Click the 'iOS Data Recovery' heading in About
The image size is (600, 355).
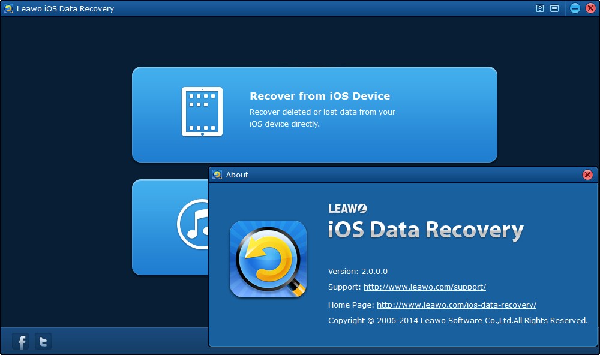coord(425,231)
